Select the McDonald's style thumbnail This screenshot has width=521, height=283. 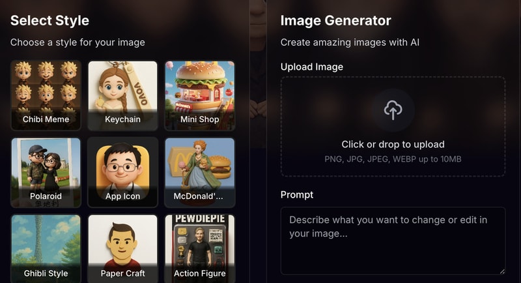[200, 173]
